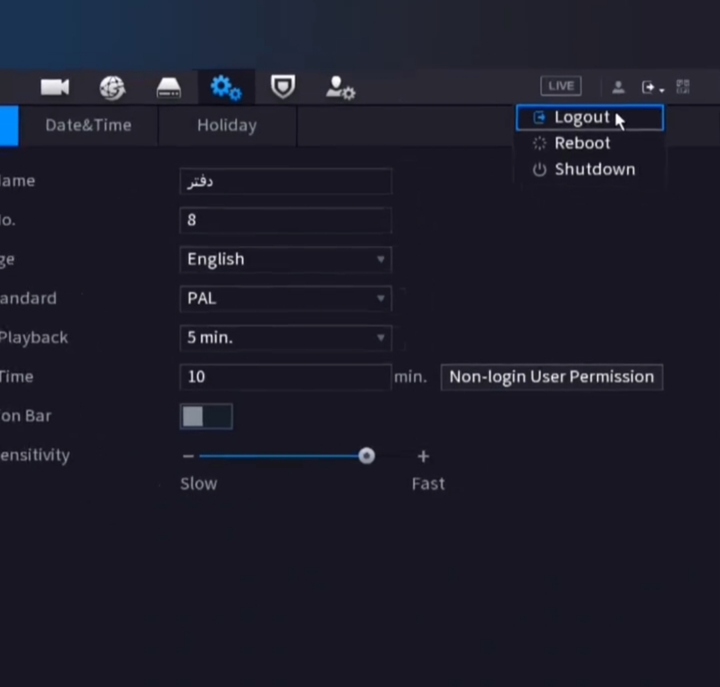Toggle the Navigation Bar switch
Screen dimensions: 720x687
coord(206,416)
